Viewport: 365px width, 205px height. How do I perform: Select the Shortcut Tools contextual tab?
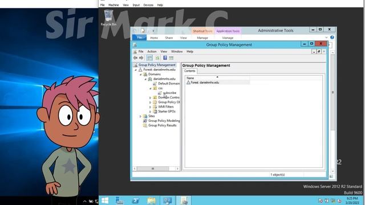202,31
